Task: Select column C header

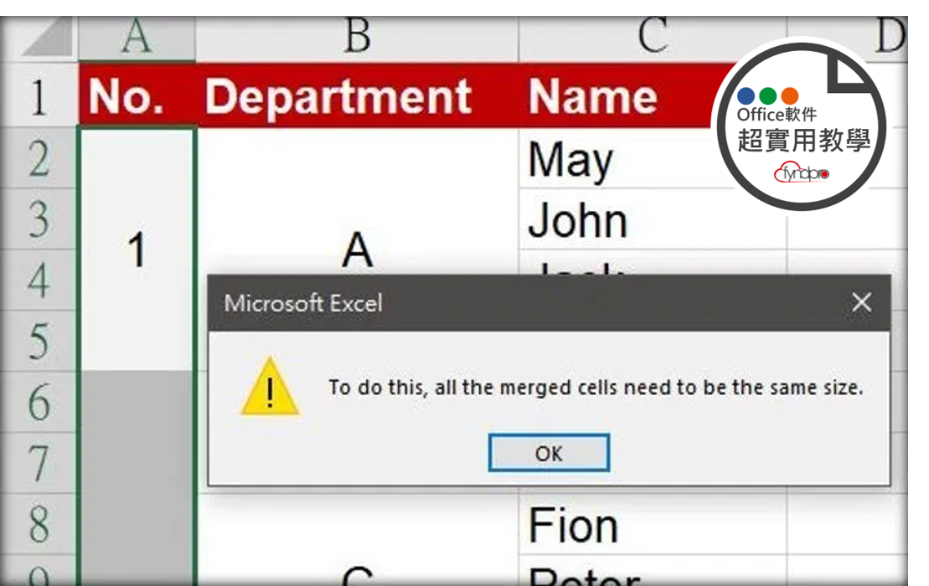Action: click(x=653, y=38)
